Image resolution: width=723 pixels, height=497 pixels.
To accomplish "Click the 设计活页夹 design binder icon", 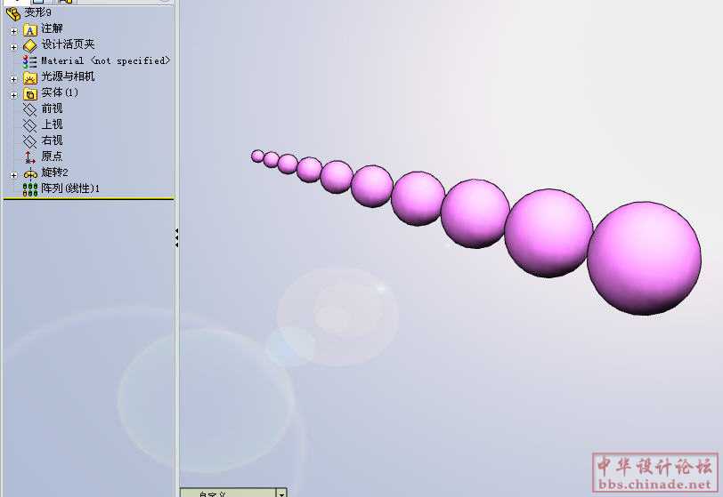I will (x=30, y=45).
